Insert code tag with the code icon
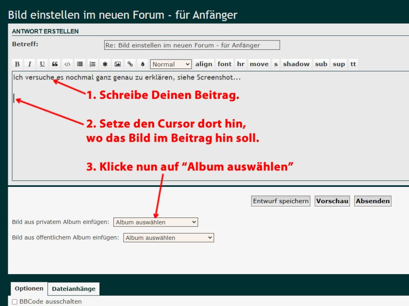The height and width of the screenshot is (306, 409). pyautogui.click(x=67, y=64)
